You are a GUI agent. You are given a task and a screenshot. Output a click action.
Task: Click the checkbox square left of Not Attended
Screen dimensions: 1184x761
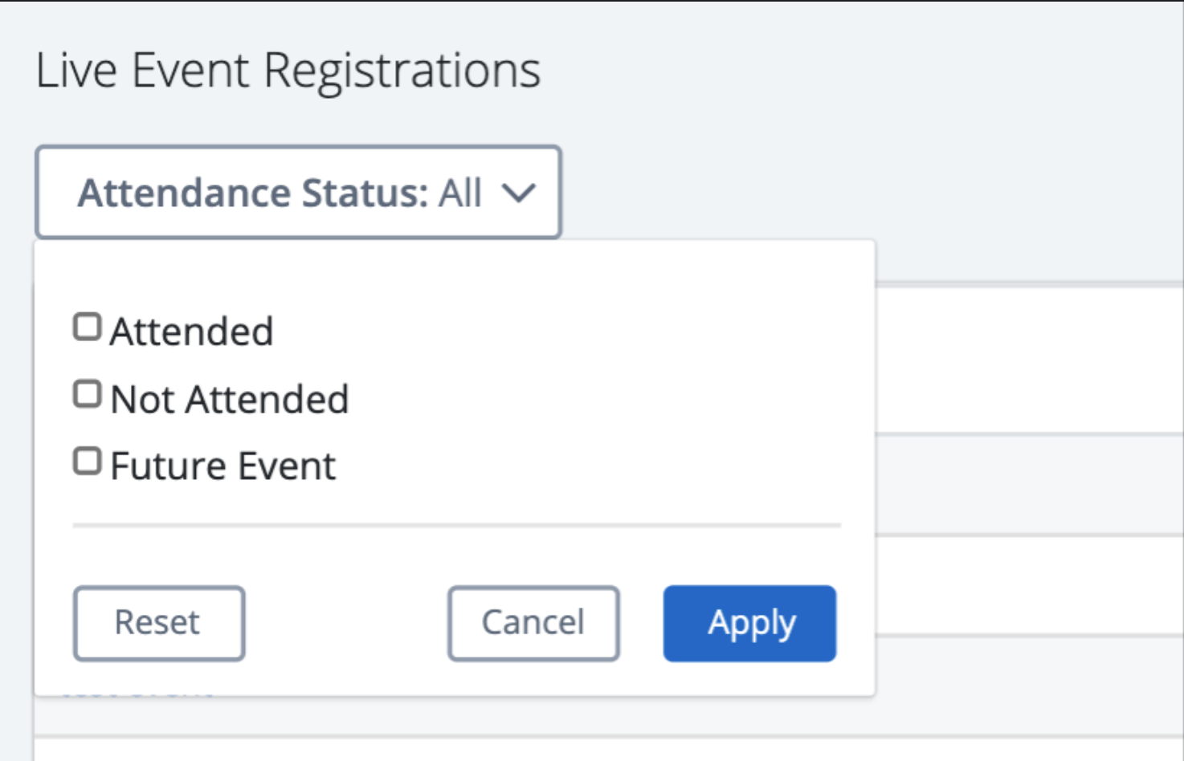[87, 395]
